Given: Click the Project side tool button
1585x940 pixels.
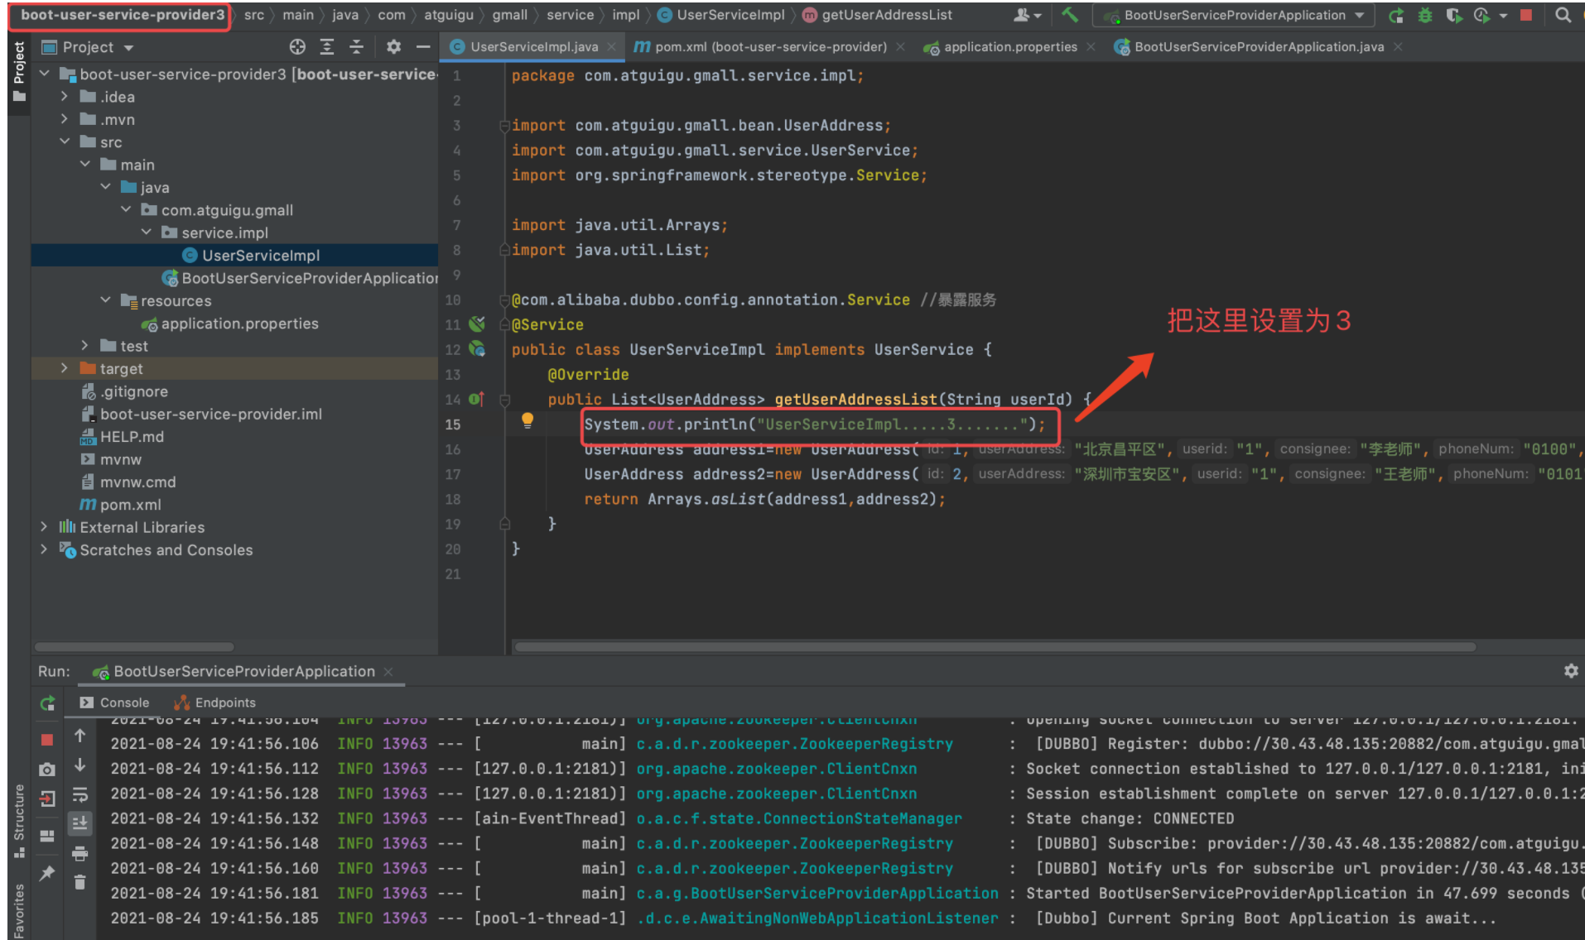Looking at the screenshot, I should pos(19,72).
